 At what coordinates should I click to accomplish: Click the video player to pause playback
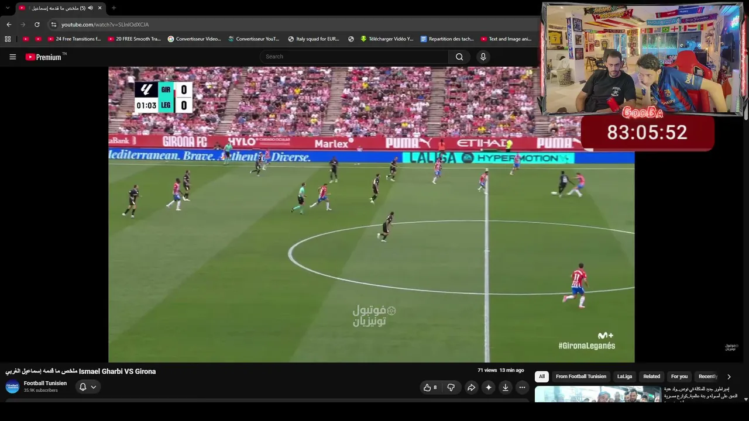pyautogui.click(x=371, y=215)
